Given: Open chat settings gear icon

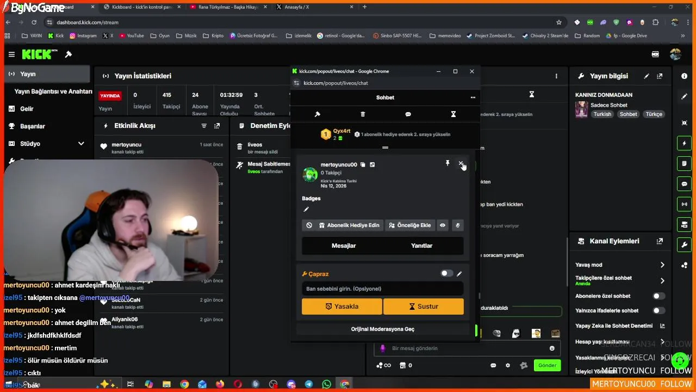Looking at the screenshot, I should pyautogui.click(x=508, y=365).
